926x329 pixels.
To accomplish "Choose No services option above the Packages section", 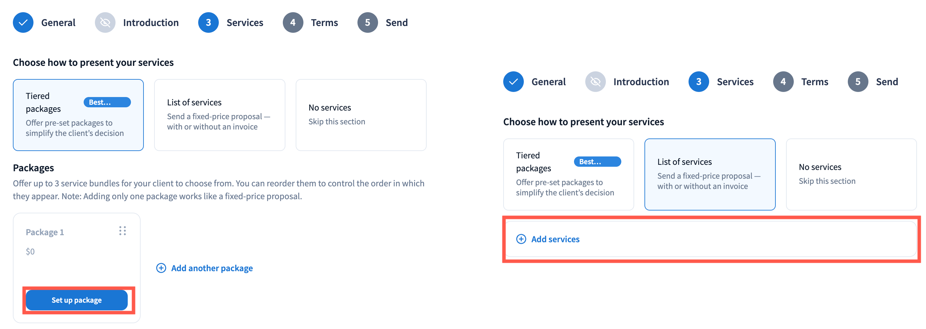I will (x=361, y=115).
